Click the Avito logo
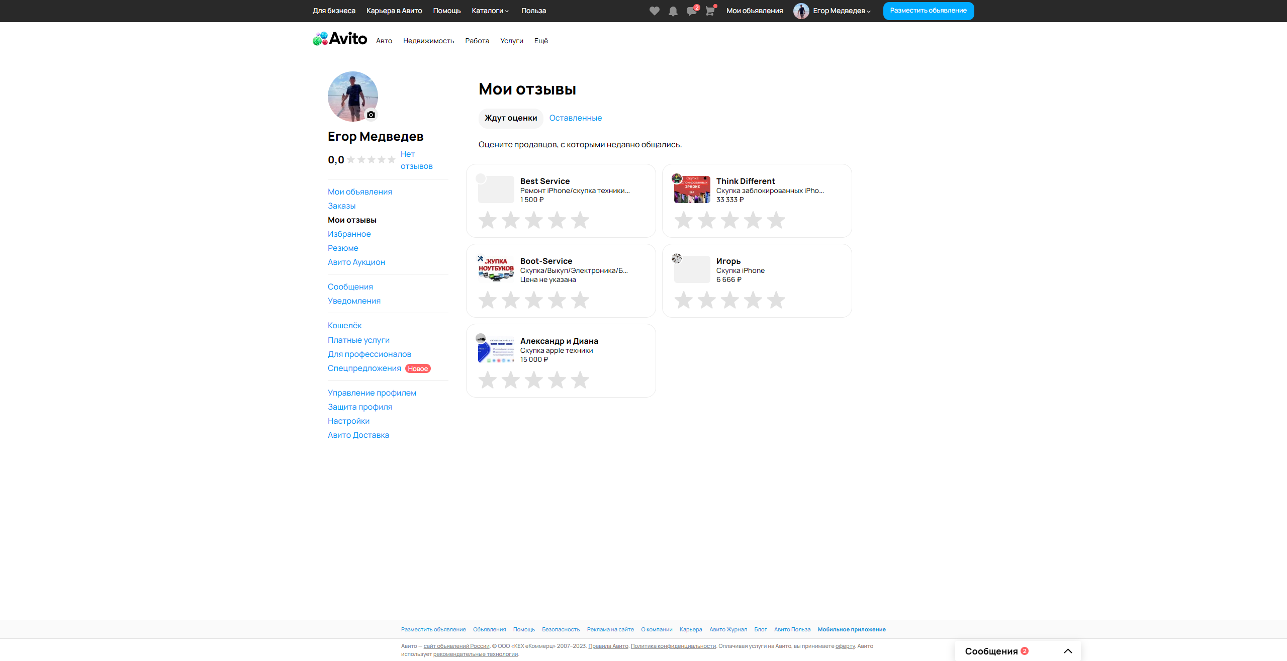 click(340, 39)
